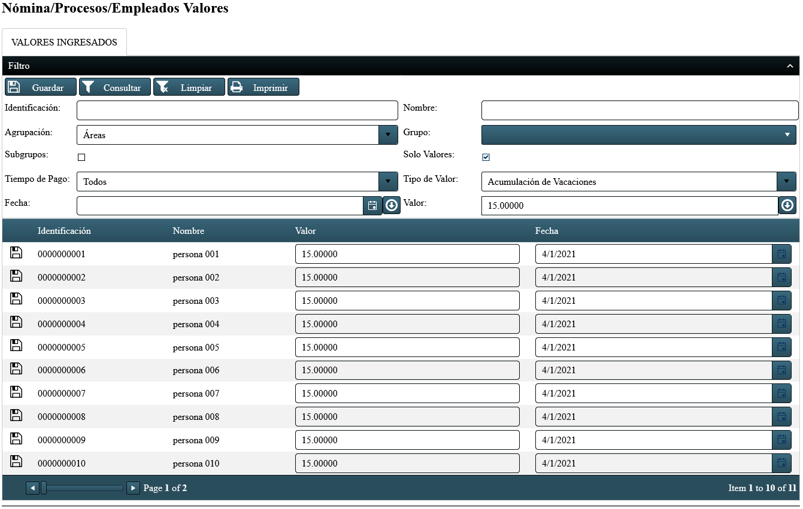This screenshot has height=509, width=803.
Task: Click the Fecha column header
Action: coord(547,231)
